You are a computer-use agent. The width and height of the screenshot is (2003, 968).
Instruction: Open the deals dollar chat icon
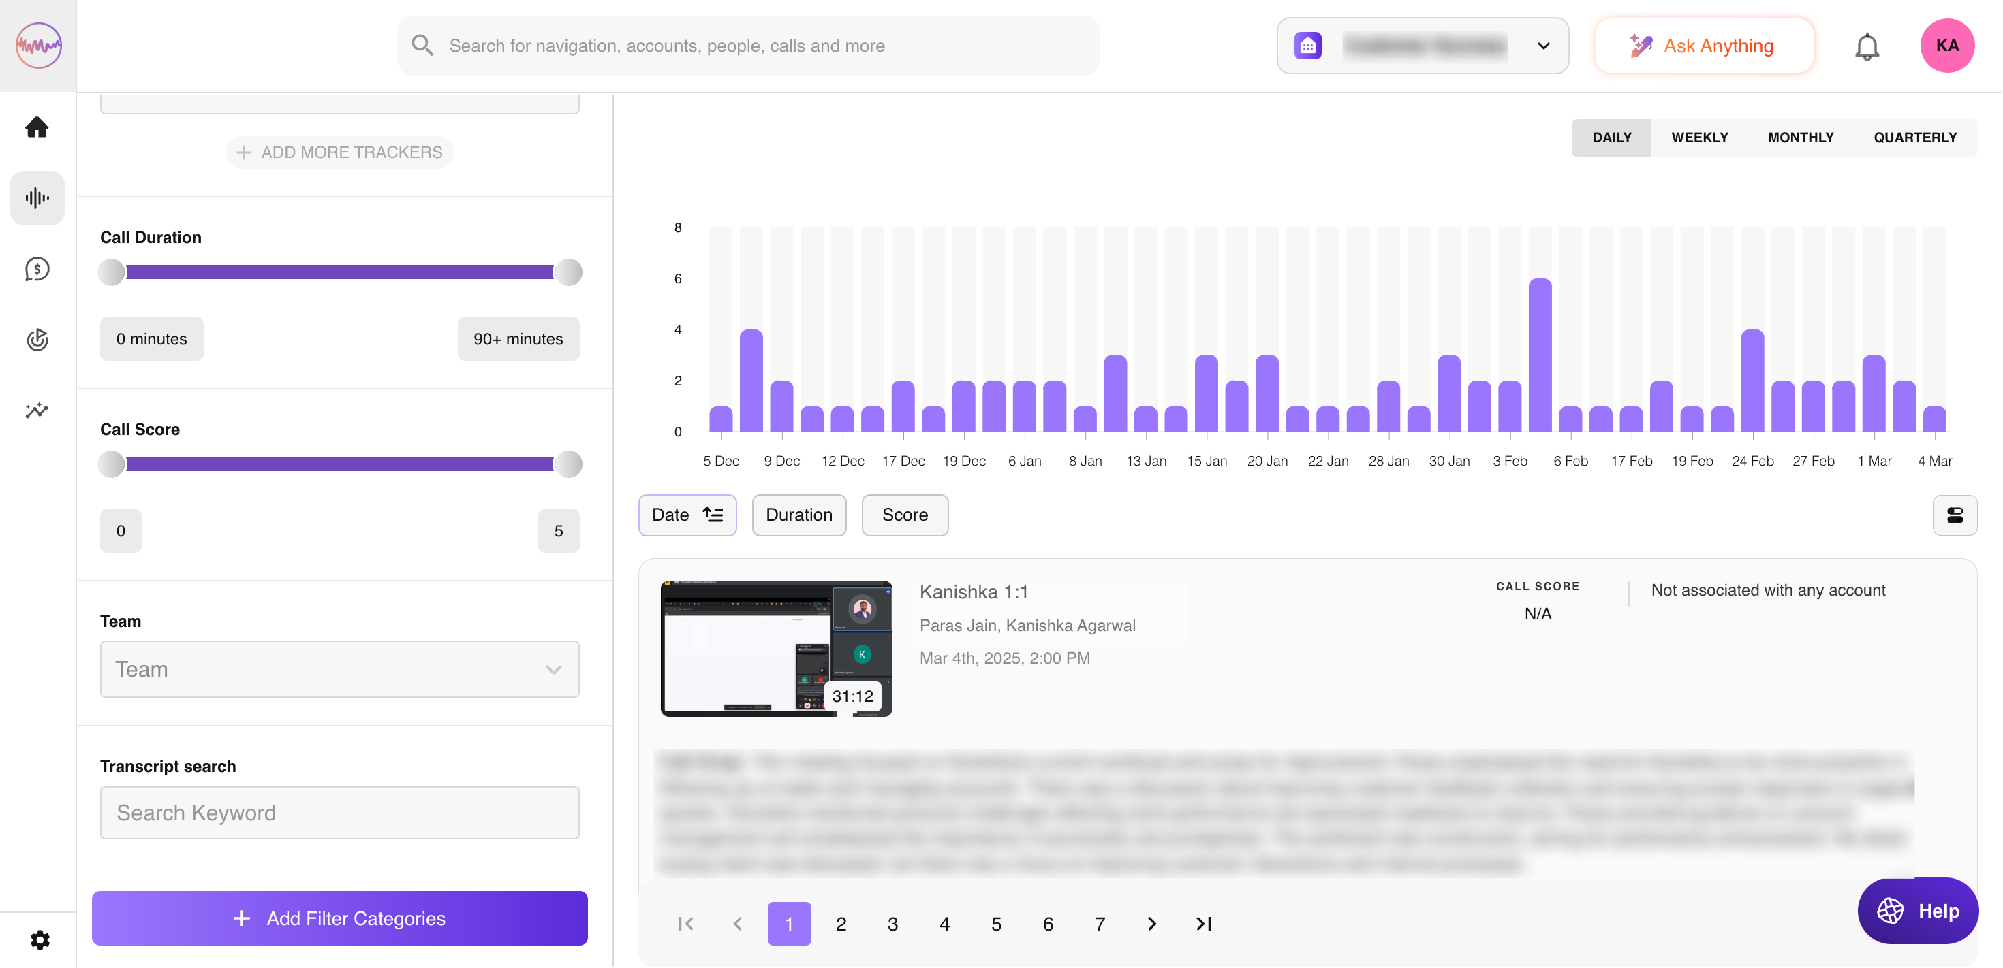coord(37,270)
